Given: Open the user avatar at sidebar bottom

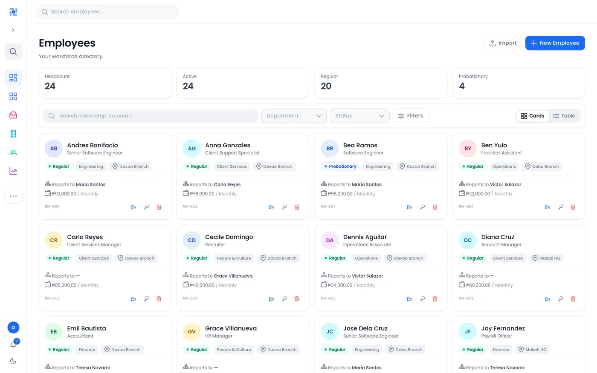Looking at the screenshot, I should (x=13, y=327).
